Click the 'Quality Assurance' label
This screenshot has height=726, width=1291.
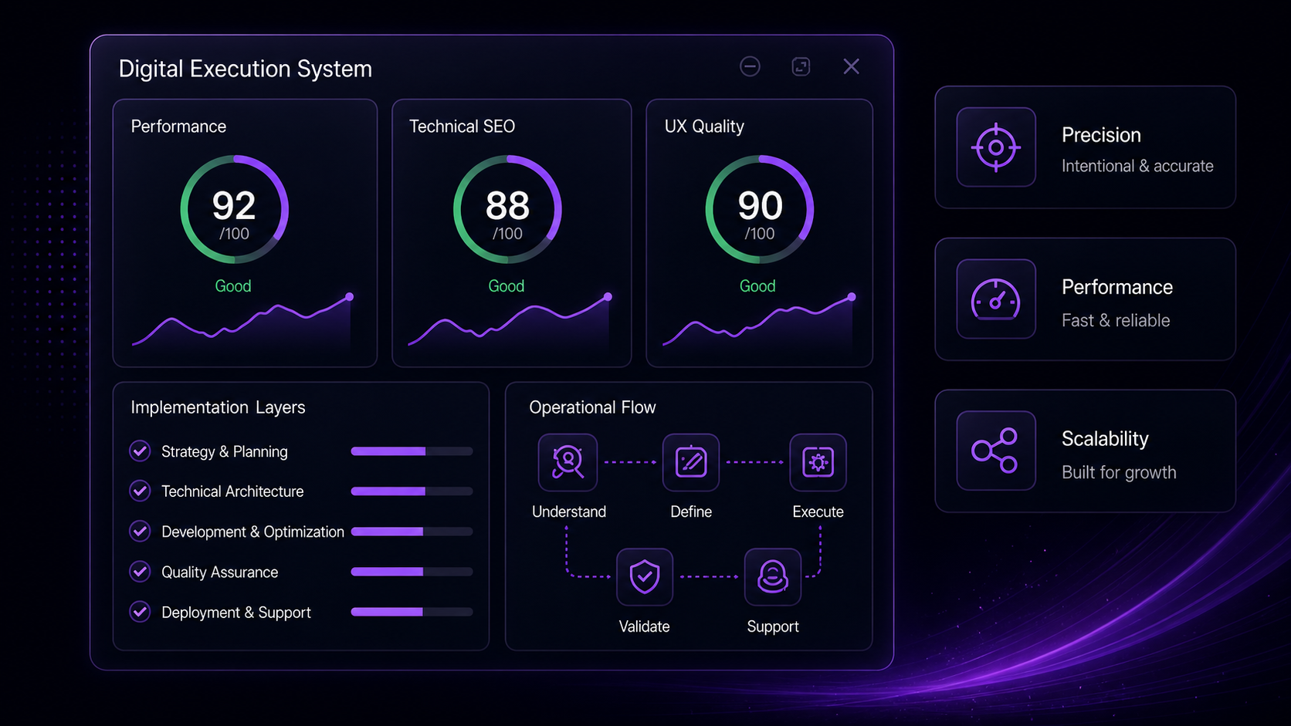pyautogui.click(x=219, y=572)
